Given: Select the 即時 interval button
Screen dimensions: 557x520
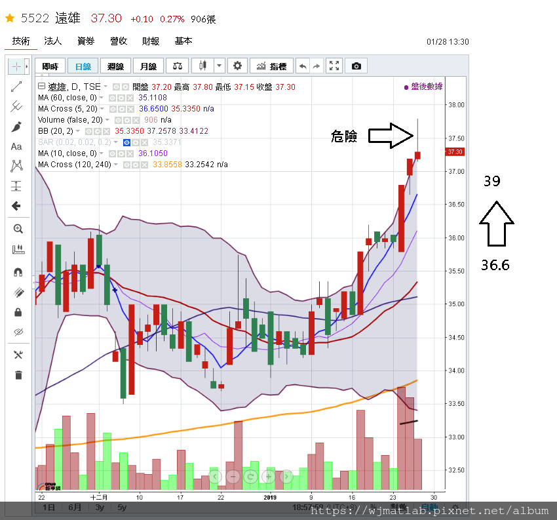Looking at the screenshot, I should point(50,66).
